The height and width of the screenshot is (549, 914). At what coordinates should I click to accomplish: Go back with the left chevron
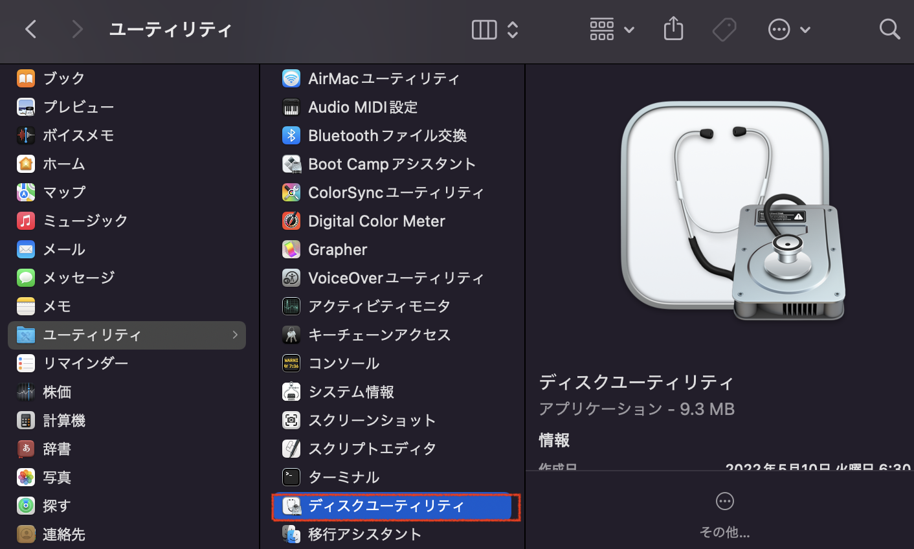(x=30, y=29)
